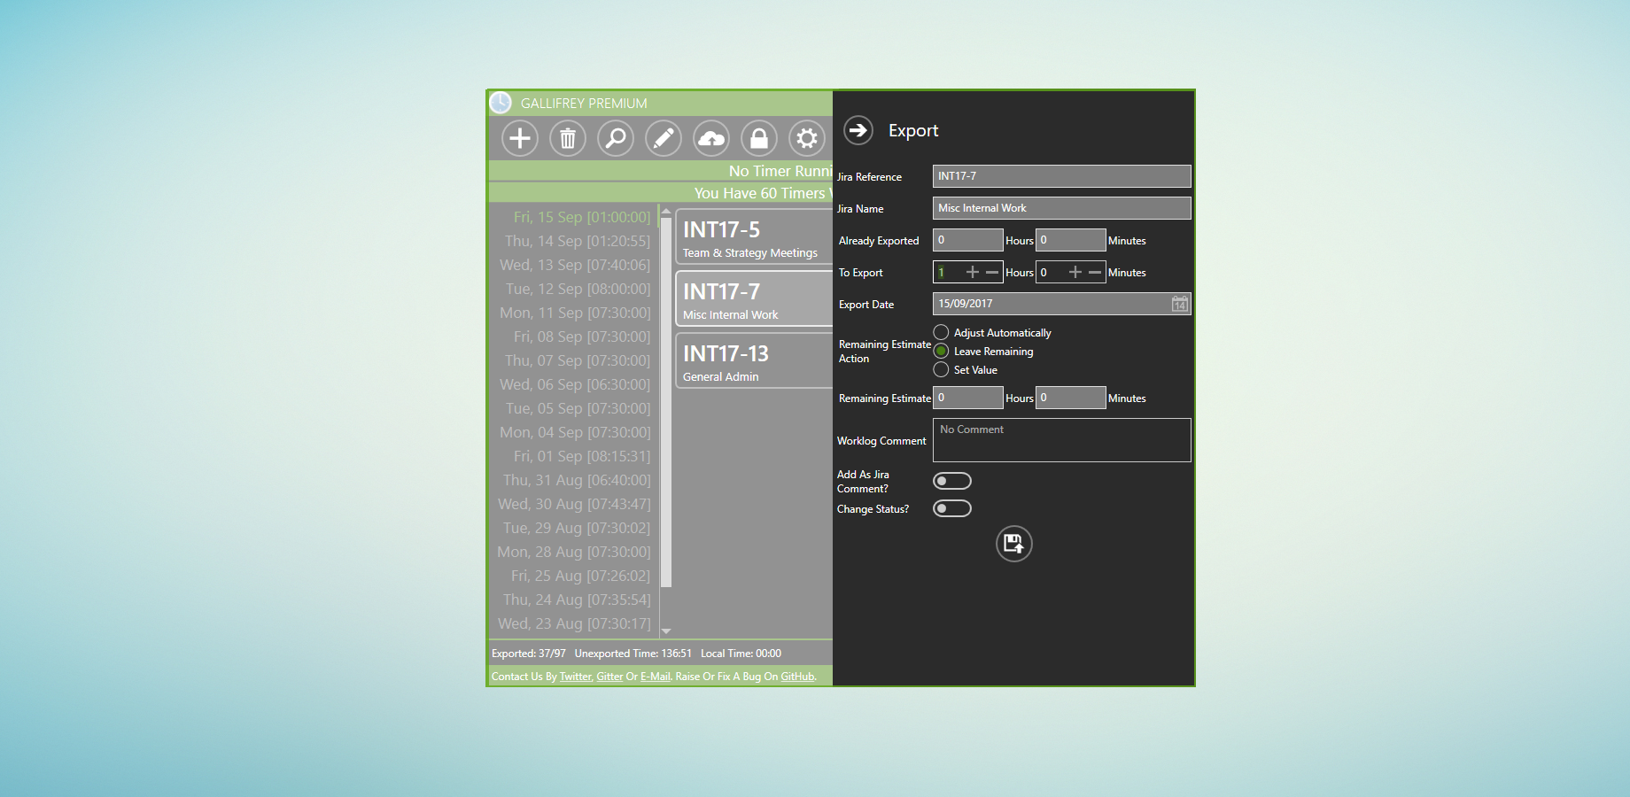1630x797 pixels.
Task: Click the Export save button icon
Action: (x=1013, y=544)
